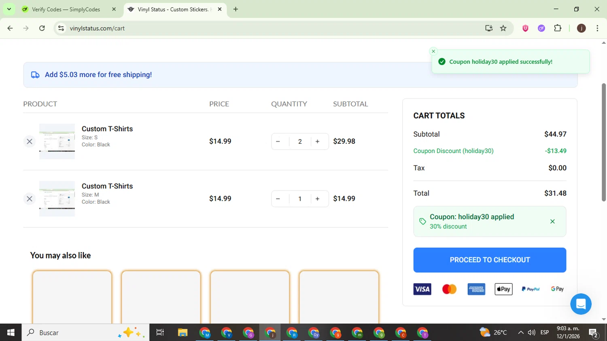
Task: Bookmark this page with star
Action: [503, 28]
